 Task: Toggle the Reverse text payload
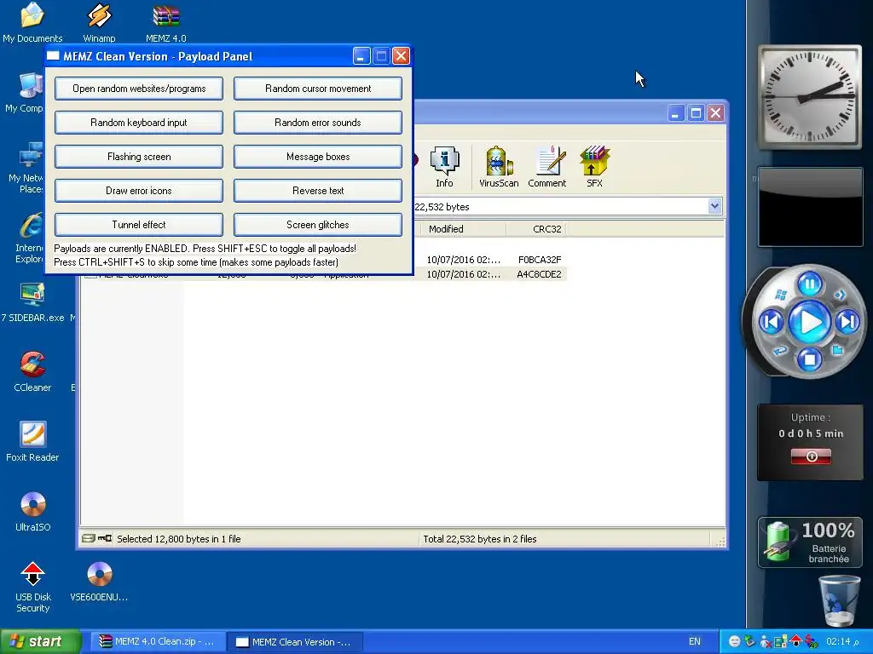pos(318,191)
